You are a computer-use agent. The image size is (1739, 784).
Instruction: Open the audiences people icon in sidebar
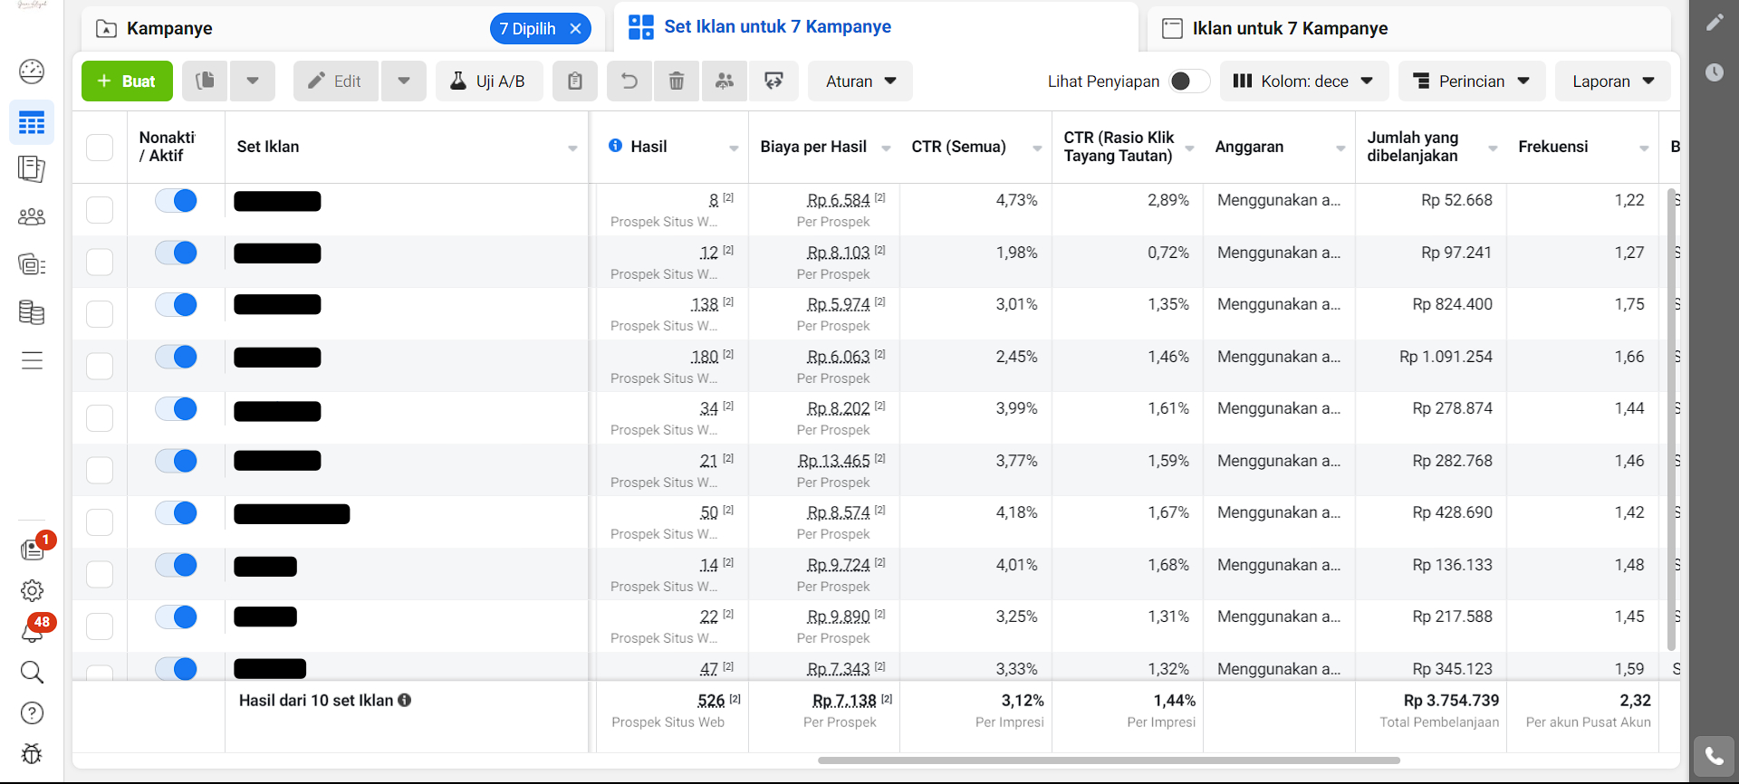tap(32, 217)
